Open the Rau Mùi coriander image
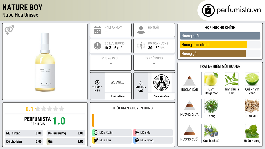The image size is (265, 149). 252,106
